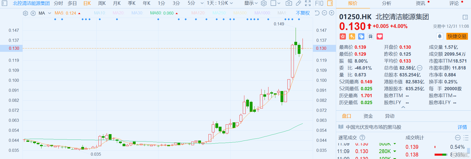Toggle MA60 moving average line

coord(162,13)
